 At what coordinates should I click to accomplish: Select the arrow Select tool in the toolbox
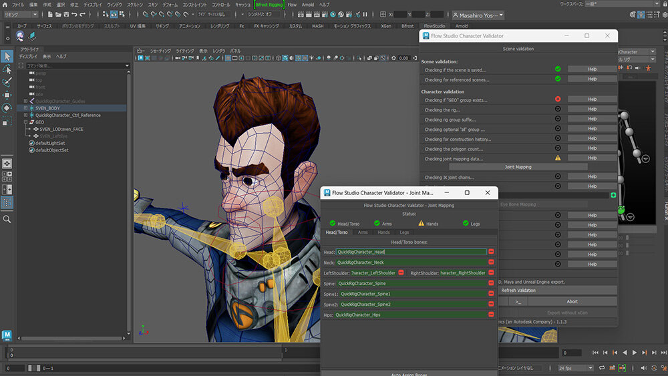click(x=7, y=56)
